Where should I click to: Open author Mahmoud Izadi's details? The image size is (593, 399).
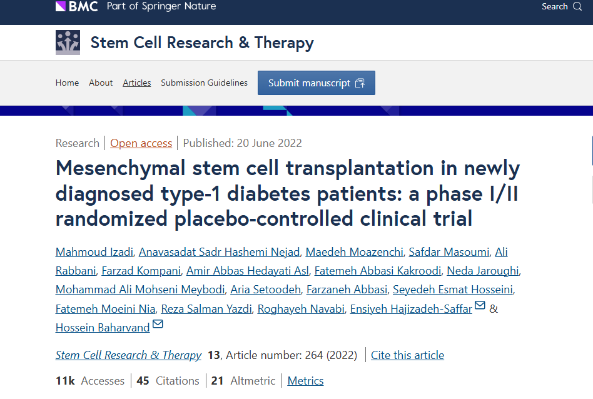point(94,252)
